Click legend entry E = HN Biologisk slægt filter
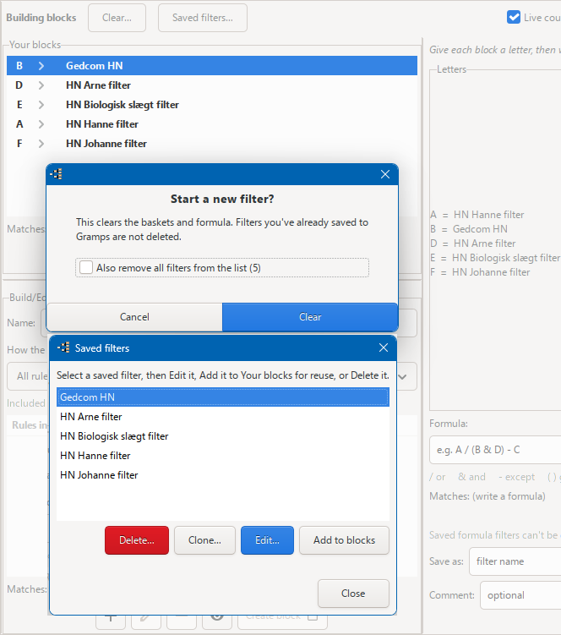The width and height of the screenshot is (561, 635). [x=495, y=258]
